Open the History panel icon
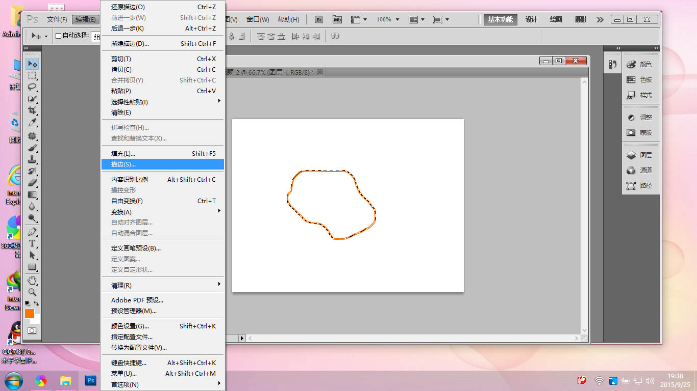Screen dimensions: 697x391 [x=613, y=65]
